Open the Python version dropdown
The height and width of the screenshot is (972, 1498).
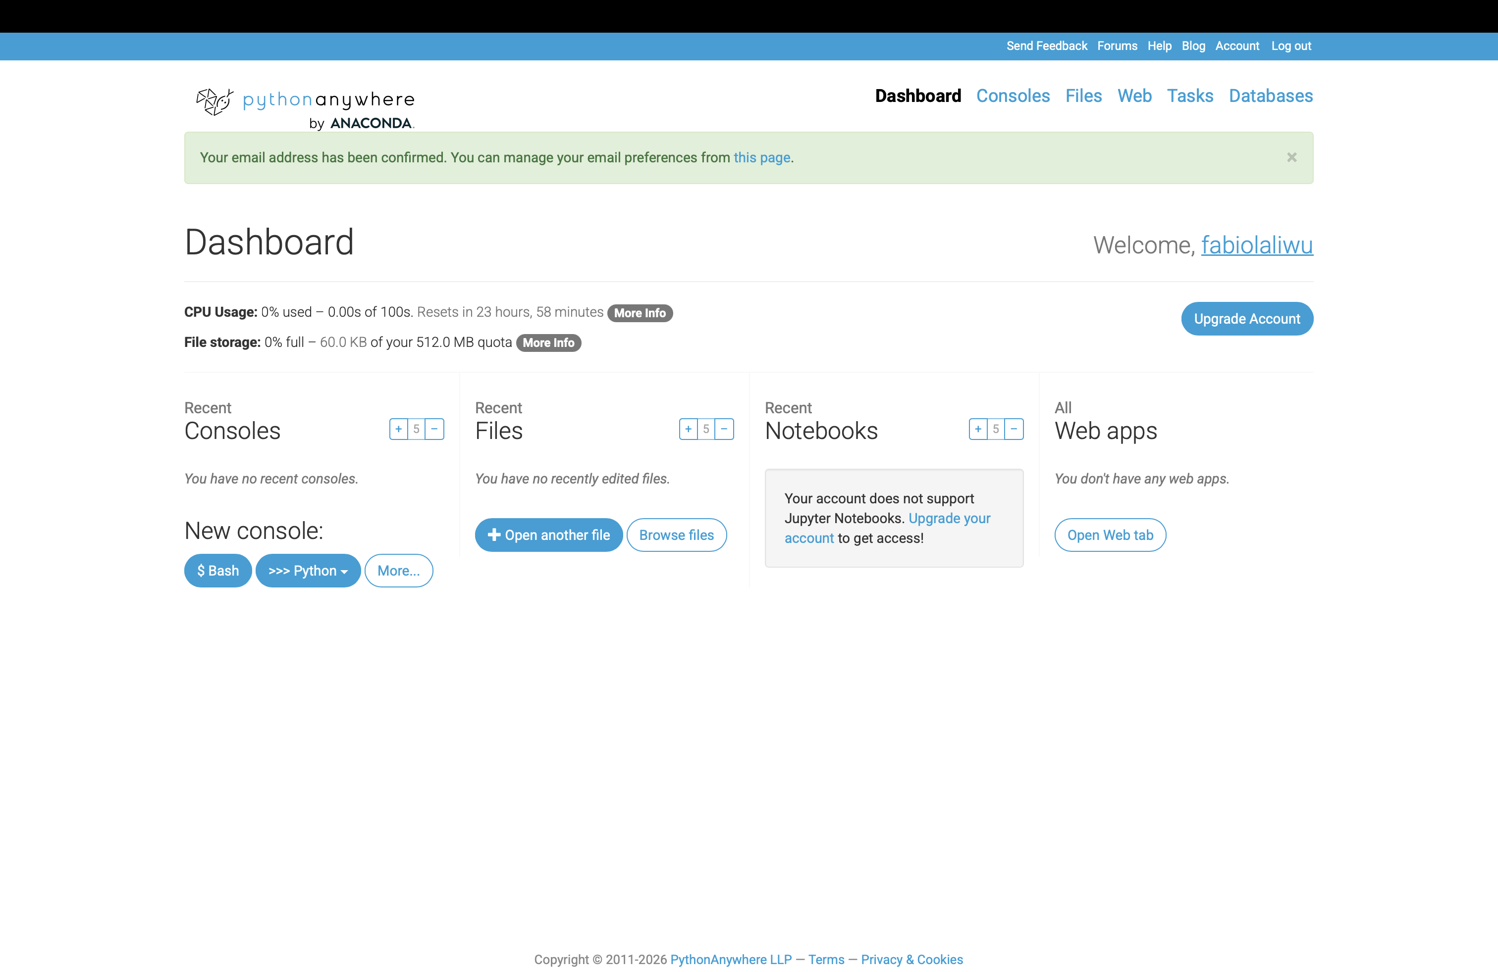pos(308,570)
